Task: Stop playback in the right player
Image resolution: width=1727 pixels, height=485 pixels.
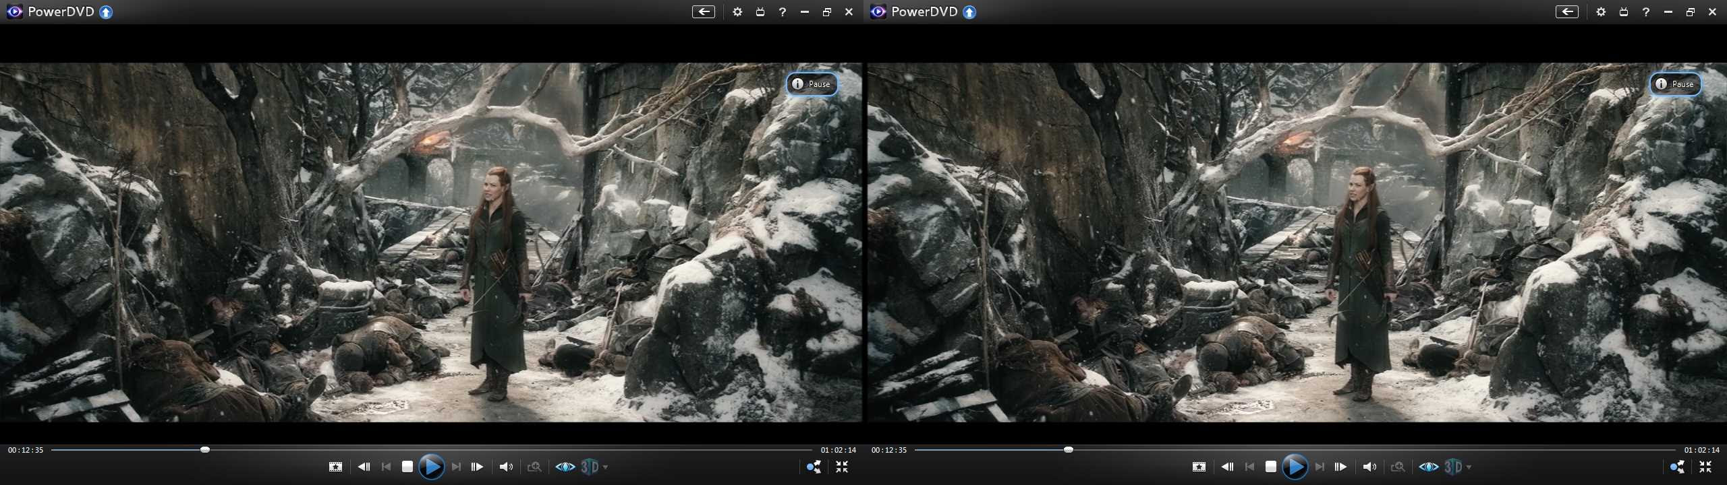Action: [1270, 466]
